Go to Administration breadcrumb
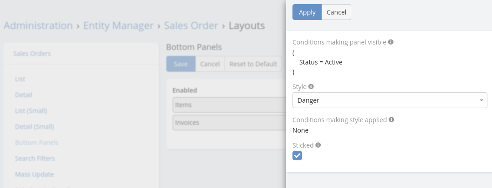 pos(38,25)
